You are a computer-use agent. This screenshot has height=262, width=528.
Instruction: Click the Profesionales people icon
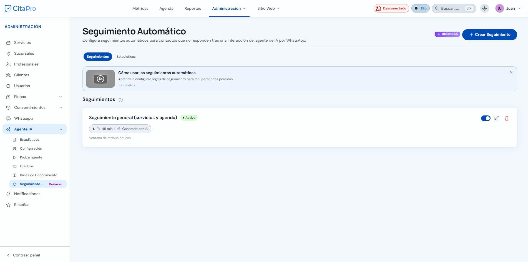click(x=8, y=64)
